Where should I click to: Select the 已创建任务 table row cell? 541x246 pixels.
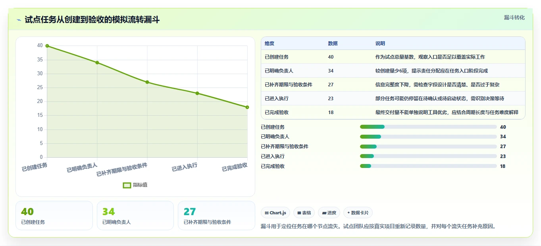277,57
